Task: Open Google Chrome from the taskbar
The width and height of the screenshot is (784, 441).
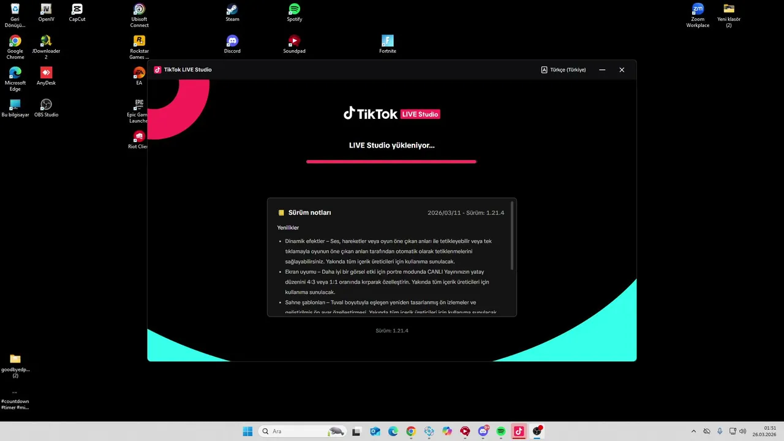Action: click(x=411, y=431)
